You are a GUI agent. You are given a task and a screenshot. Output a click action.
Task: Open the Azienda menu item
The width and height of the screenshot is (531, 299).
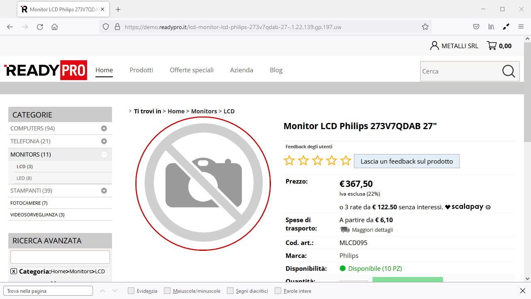click(x=241, y=70)
